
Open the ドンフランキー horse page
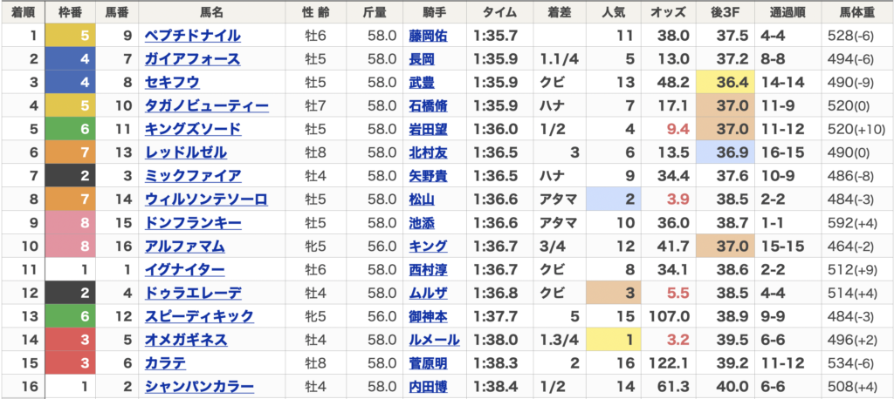[192, 223]
